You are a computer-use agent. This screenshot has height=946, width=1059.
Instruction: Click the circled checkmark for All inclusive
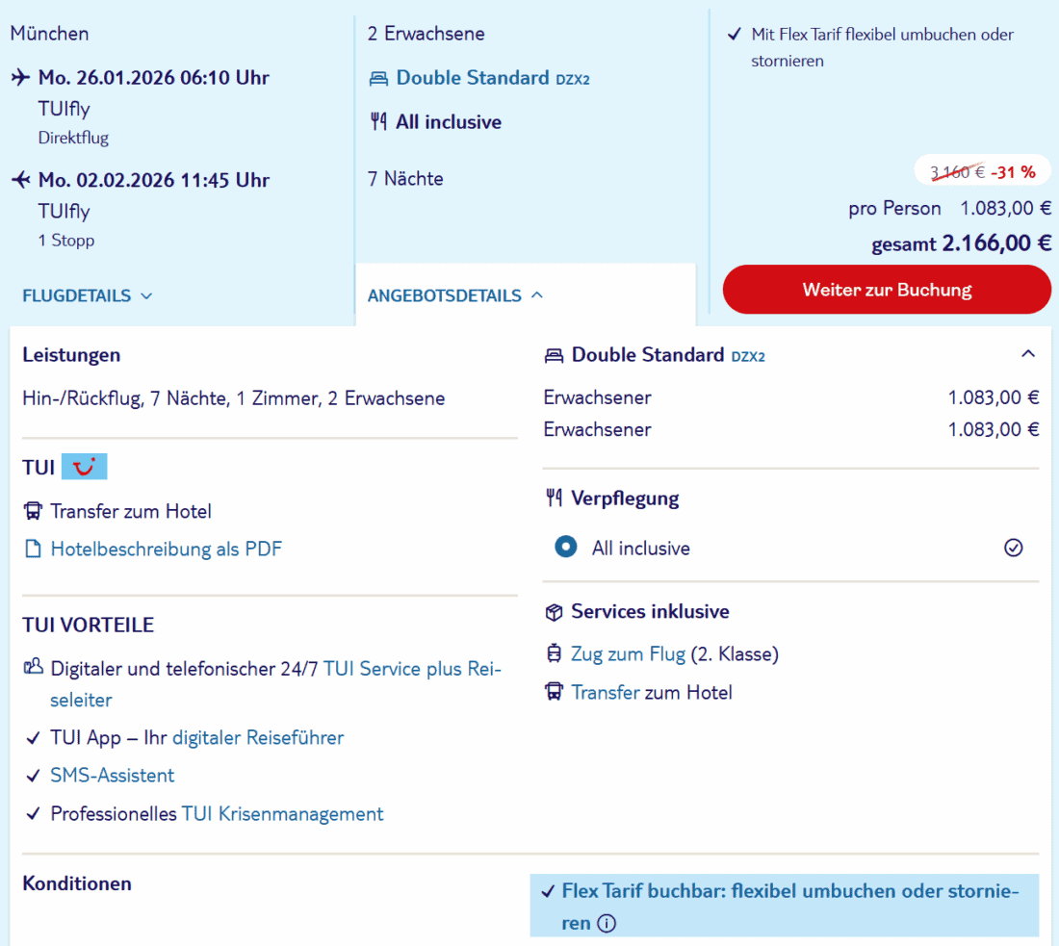[x=1013, y=548]
